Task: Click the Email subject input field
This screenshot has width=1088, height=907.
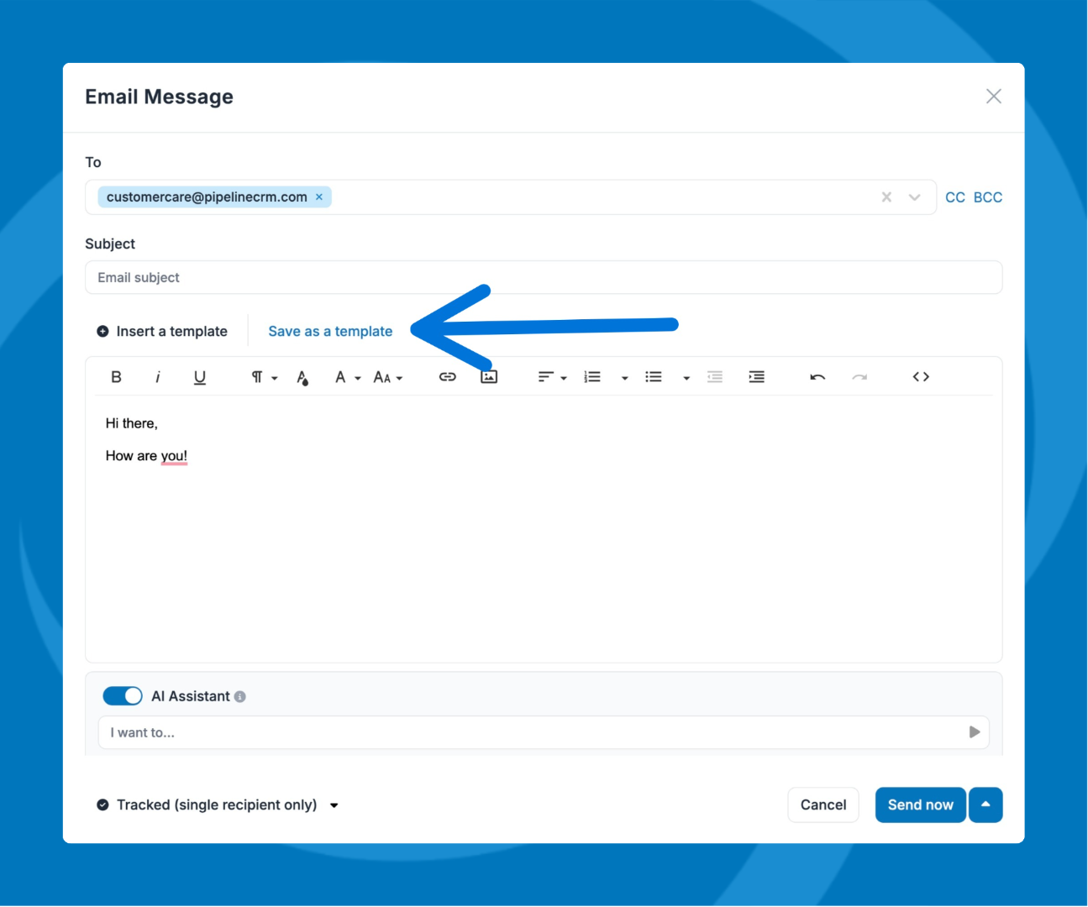Action: [543, 278]
